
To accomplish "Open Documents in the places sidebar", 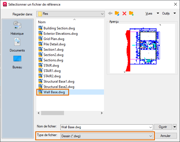I will click(x=17, y=45).
